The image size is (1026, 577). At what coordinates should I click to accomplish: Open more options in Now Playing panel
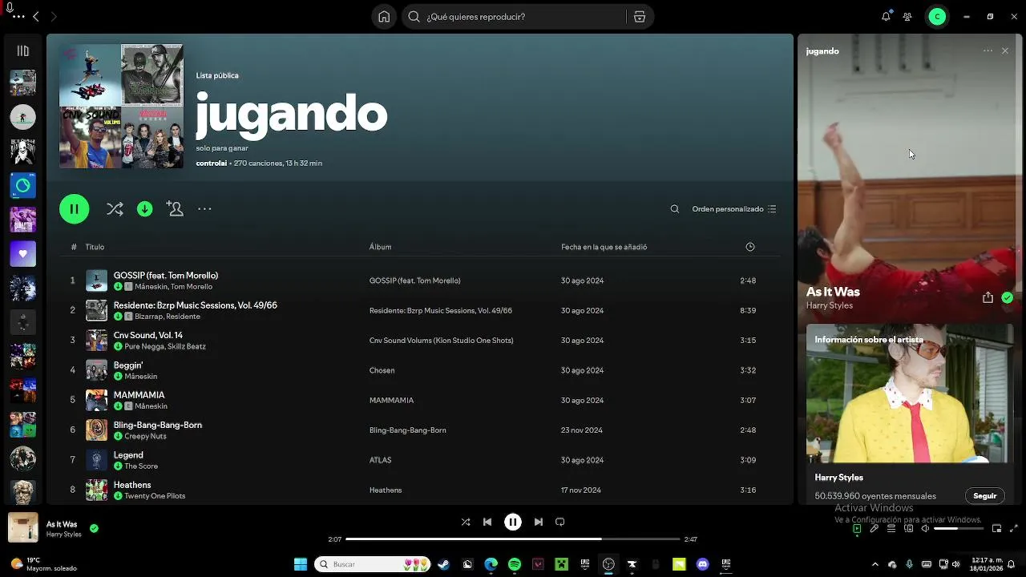click(988, 50)
